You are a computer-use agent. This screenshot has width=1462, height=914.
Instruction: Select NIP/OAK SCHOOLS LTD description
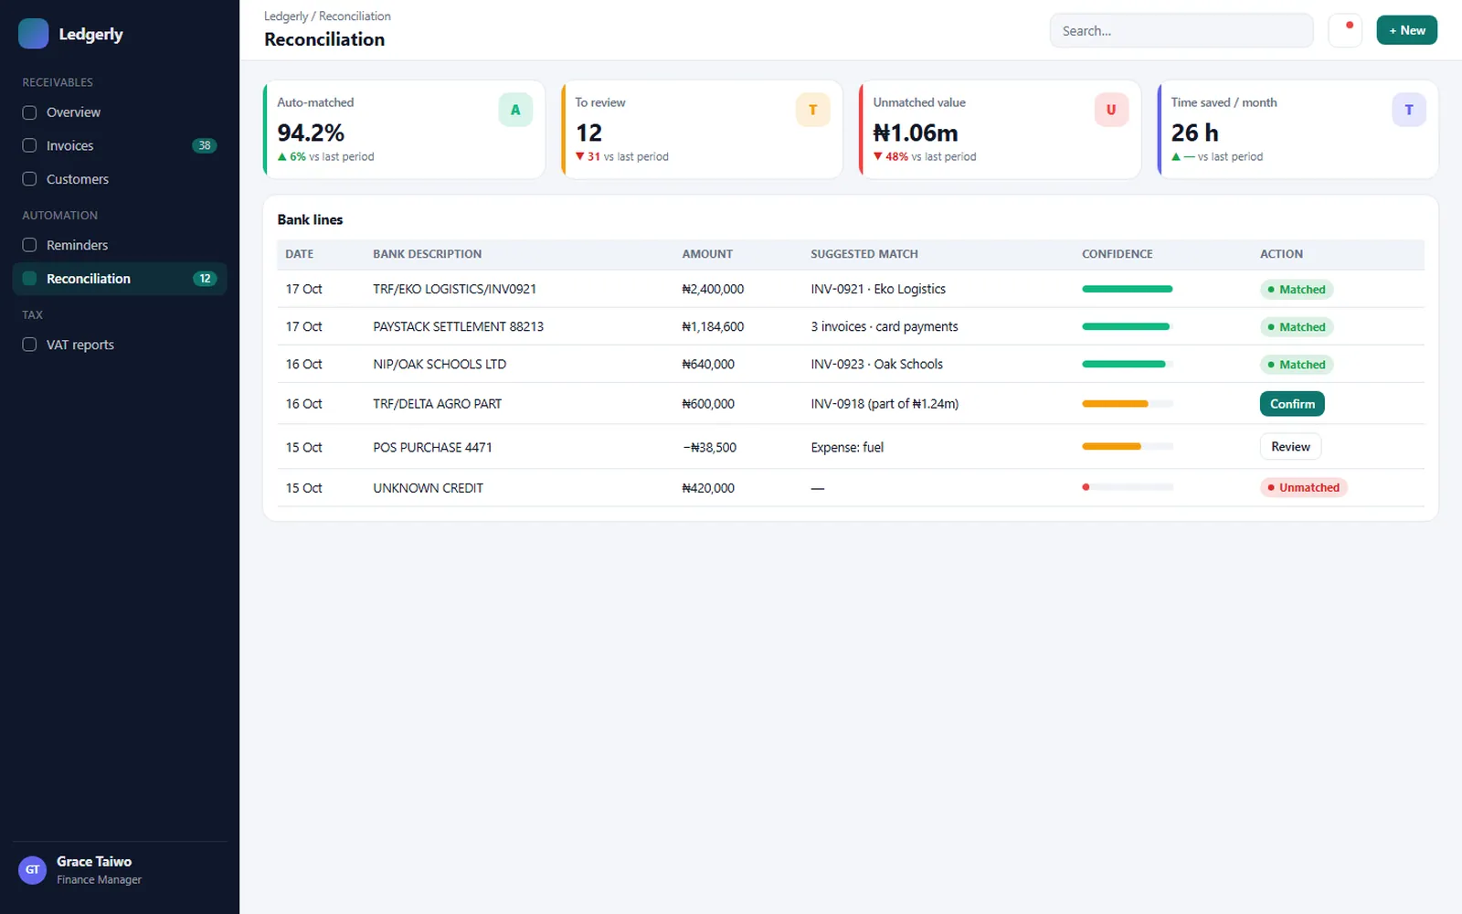point(440,364)
